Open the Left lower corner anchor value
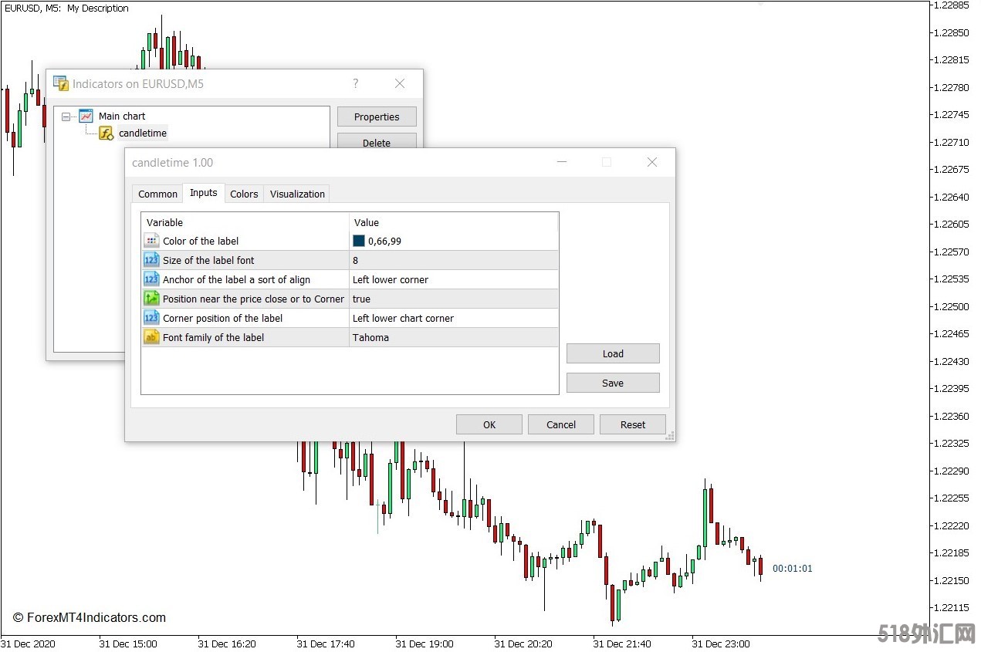This screenshot has height=652, width=981. pos(454,279)
